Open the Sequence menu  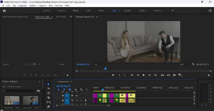coord(22,6)
